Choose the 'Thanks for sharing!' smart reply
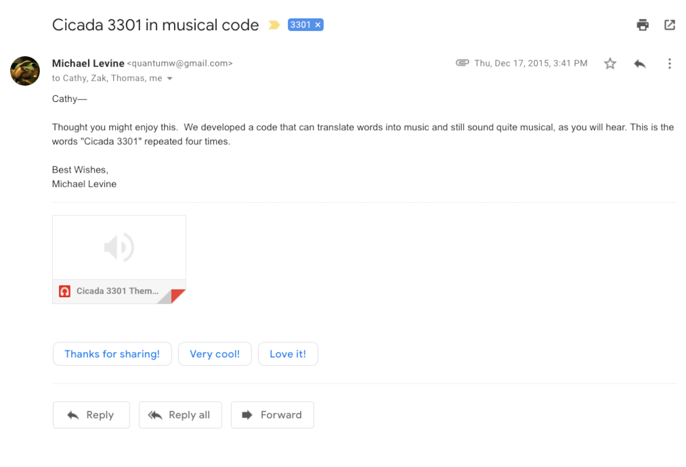The width and height of the screenshot is (686, 467). coord(112,354)
